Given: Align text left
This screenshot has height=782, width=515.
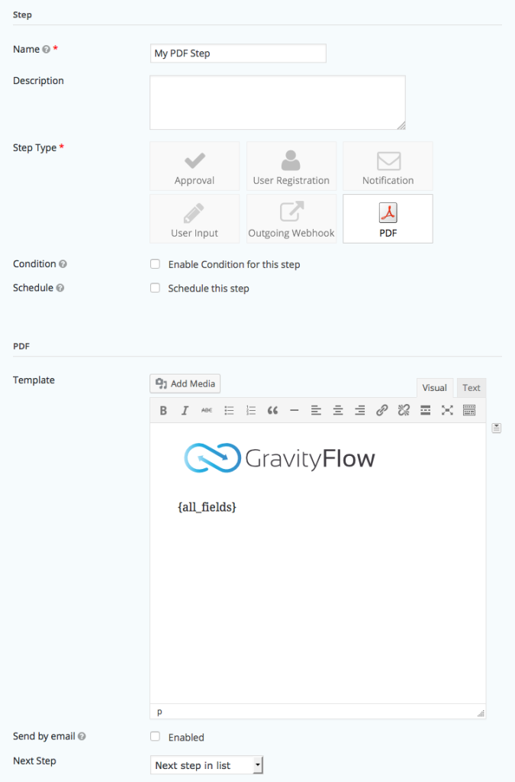Looking at the screenshot, I should (x=317, y=410).
